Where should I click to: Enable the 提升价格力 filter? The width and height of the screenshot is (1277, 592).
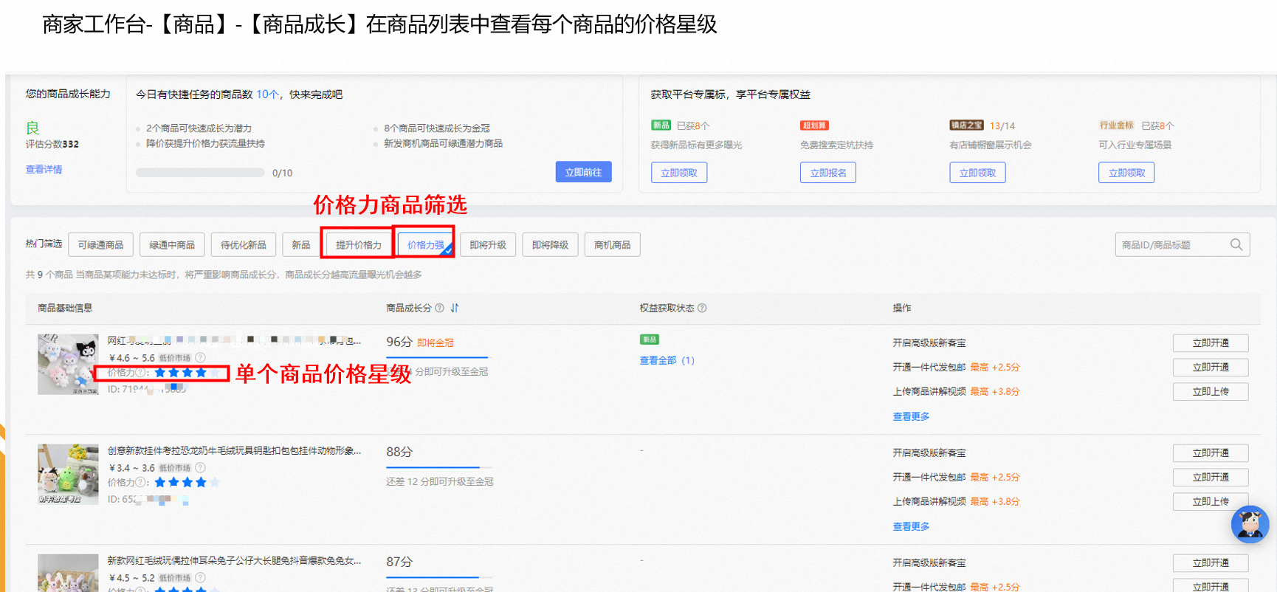click(x=359, y=244)
